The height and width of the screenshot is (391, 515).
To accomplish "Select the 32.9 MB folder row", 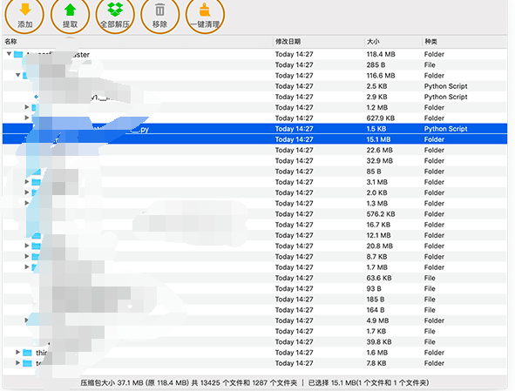I will click(254, 160).
